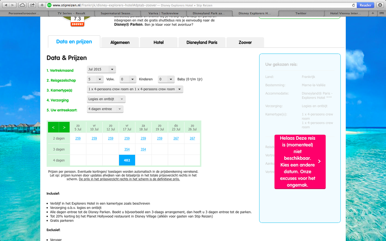The height and width of the screenshot is (241, 386).
Task: Click the stipreizen.nl address bar
Action: (x=202, y=5)
